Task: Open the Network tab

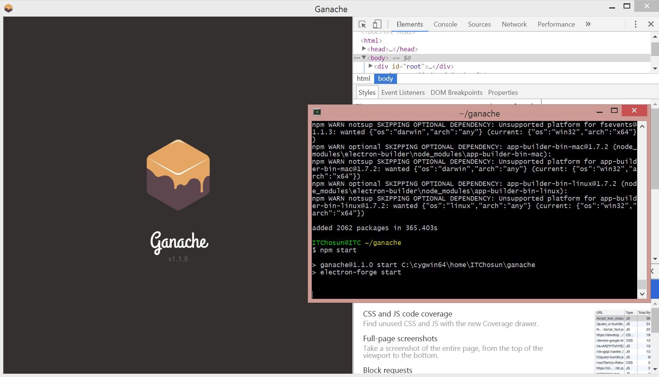Action: [514, 24]
